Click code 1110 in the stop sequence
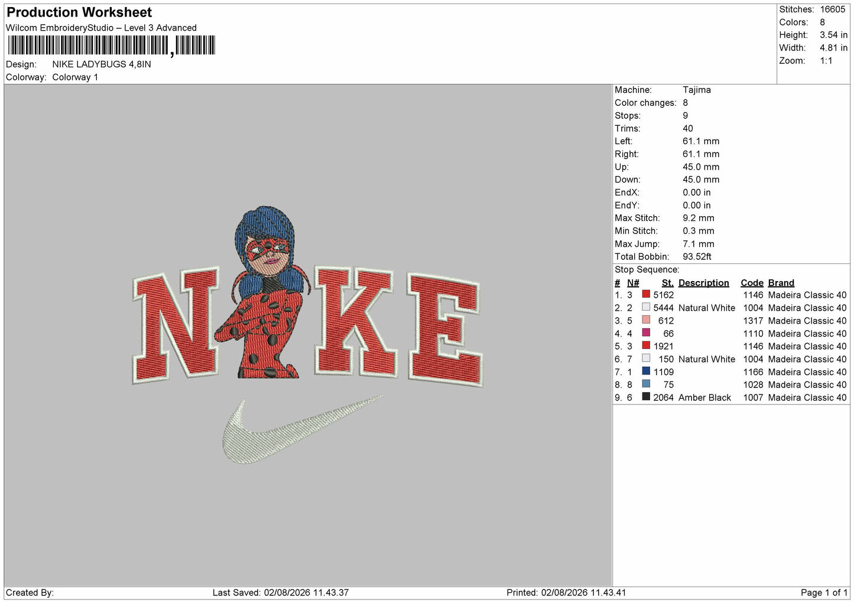This screenshot has width=854, height=603. click(753, 333)
